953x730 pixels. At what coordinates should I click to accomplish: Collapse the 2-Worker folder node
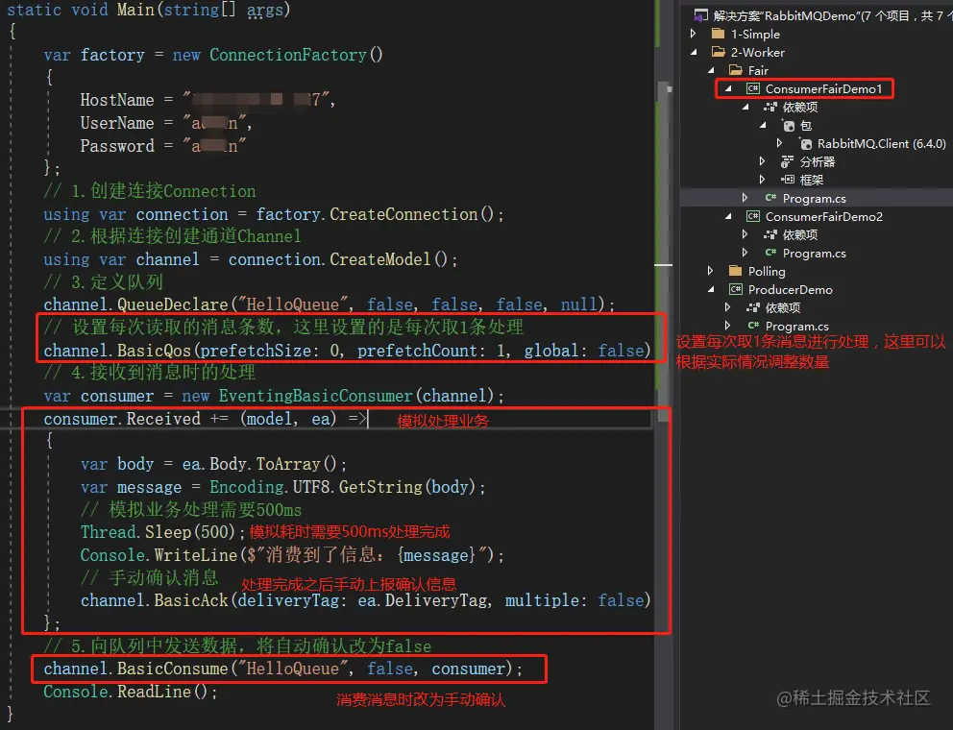coord(694,52)
